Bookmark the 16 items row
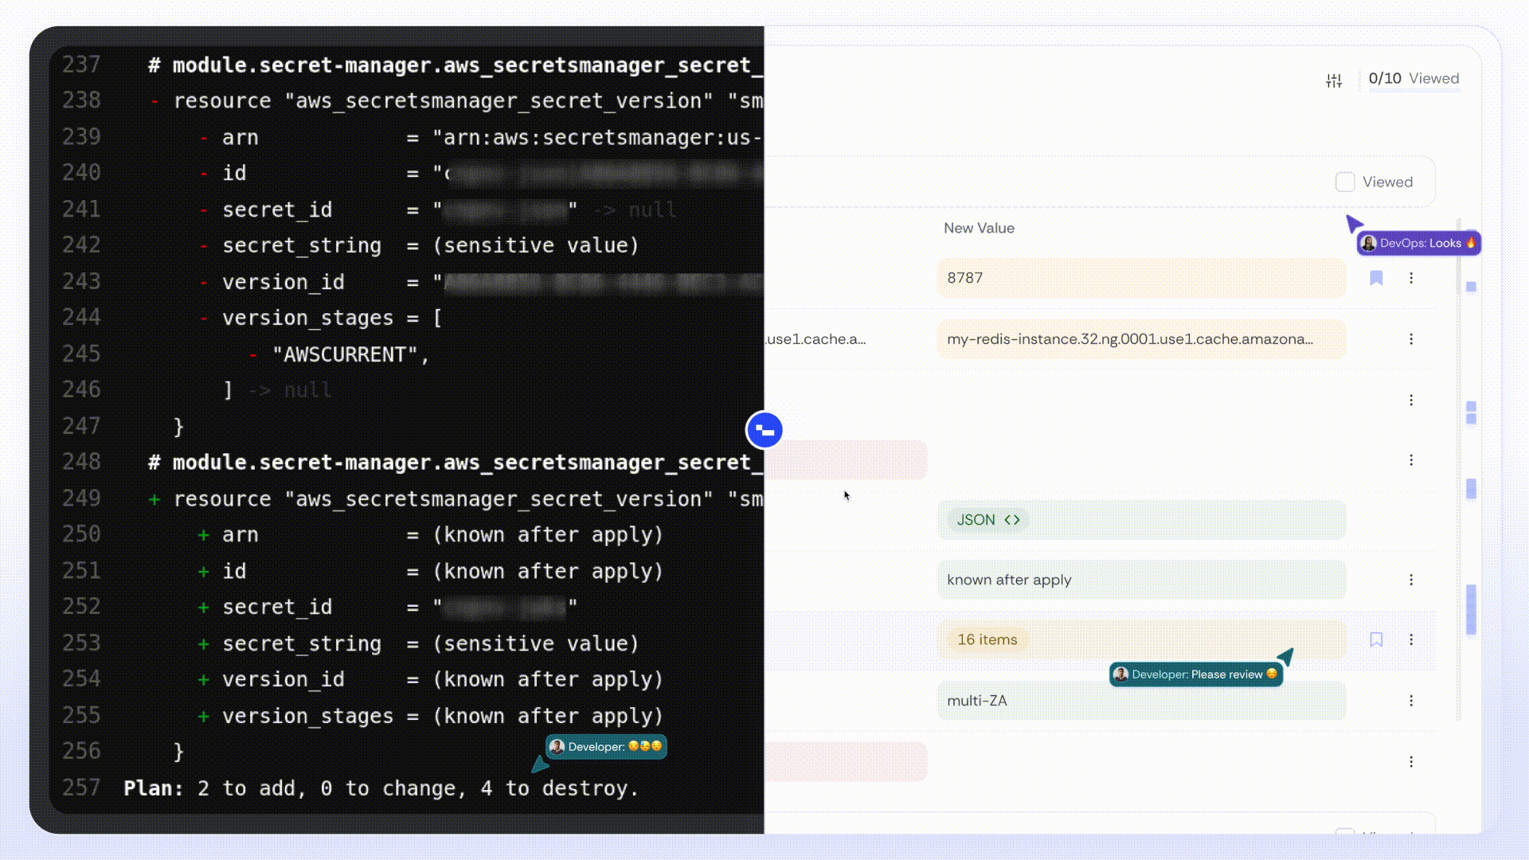1529x860 pixels. 1376,639
